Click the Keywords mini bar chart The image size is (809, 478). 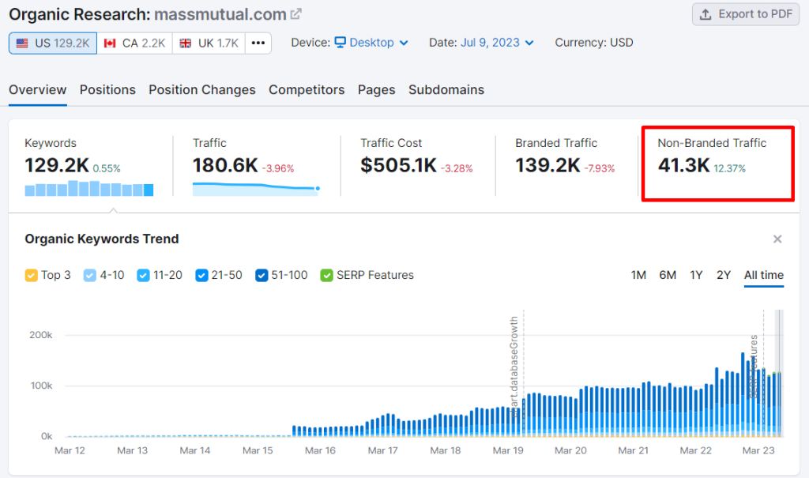click(87, 190)
